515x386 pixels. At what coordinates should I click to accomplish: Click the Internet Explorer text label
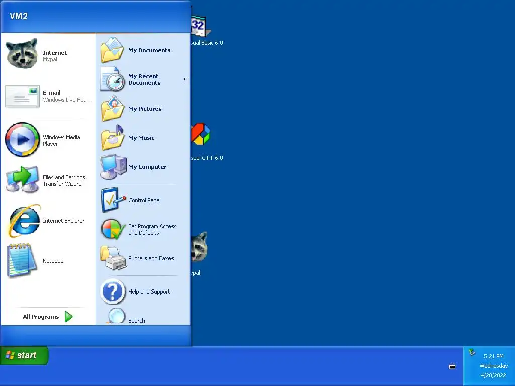[x=64, y=221]
